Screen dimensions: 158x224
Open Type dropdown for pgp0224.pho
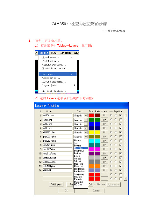click(86, 137)
